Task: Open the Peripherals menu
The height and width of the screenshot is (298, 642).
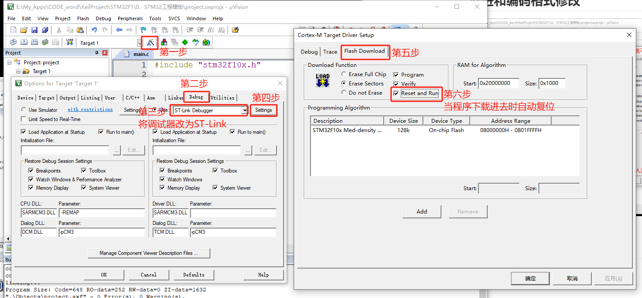Action: (x=130, y=18)
